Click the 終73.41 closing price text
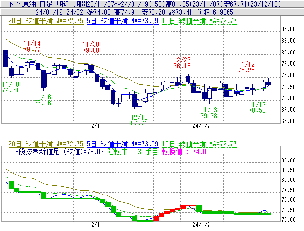The height and width of the screenshot is (231, 304). click(180, 12)
